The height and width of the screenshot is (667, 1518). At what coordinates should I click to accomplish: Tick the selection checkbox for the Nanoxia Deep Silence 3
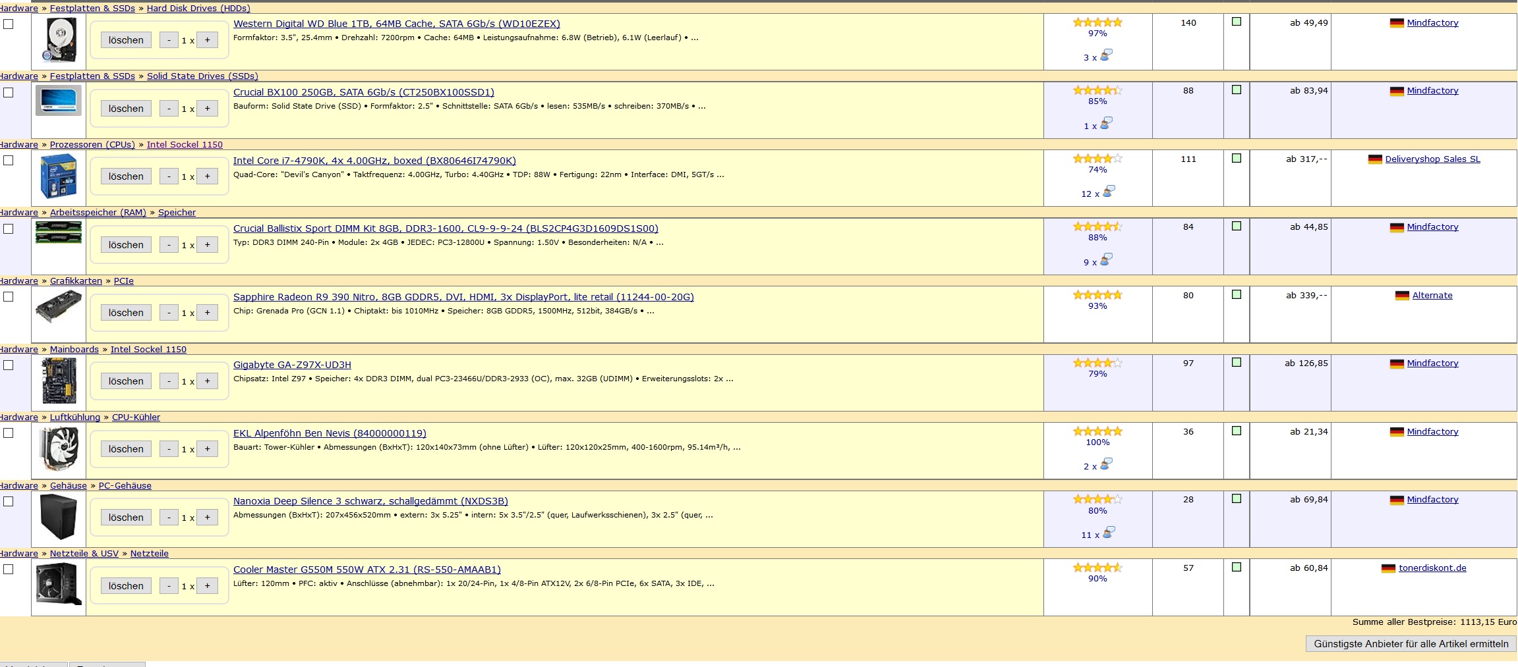click(9, 501)
